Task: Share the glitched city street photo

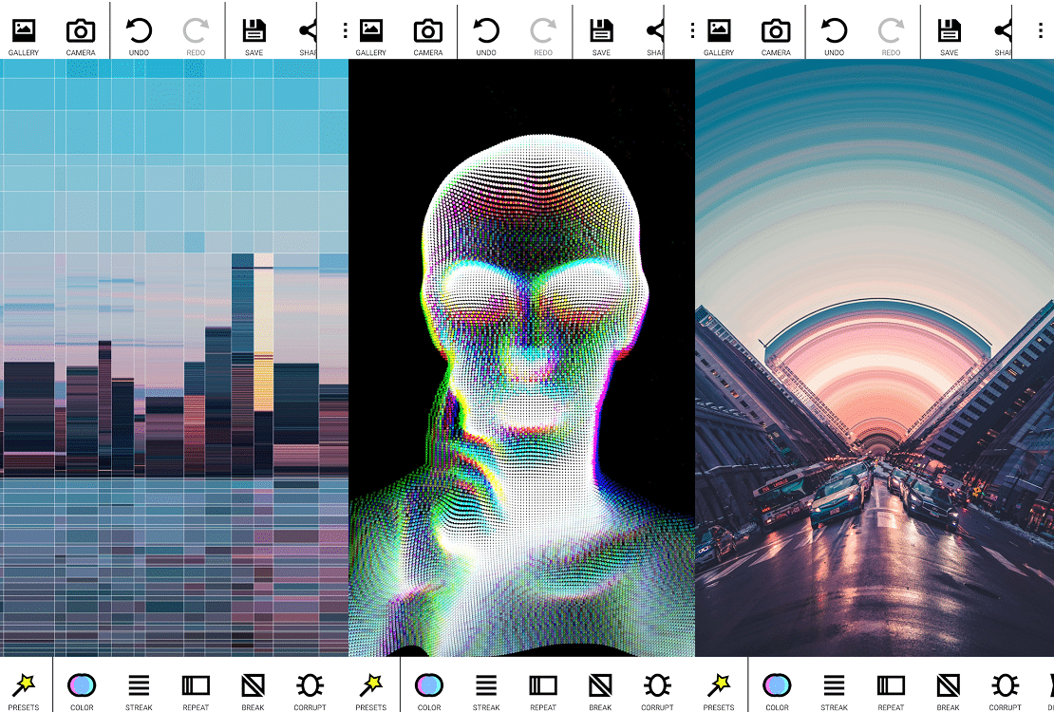Action: [1003, 37]
